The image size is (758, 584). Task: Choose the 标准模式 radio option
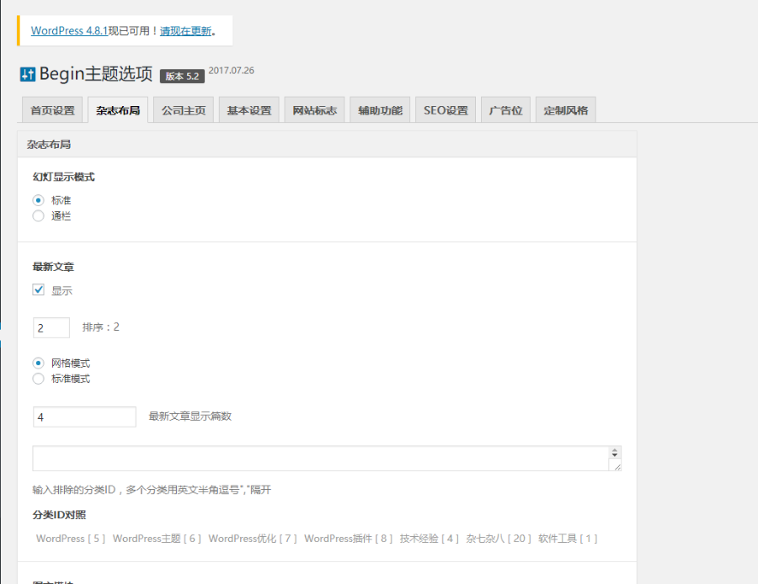click(38, 379)
